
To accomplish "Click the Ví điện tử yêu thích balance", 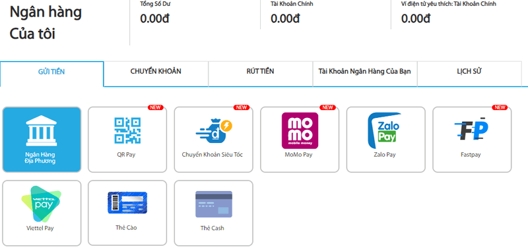I will click(x=416, y=19).
